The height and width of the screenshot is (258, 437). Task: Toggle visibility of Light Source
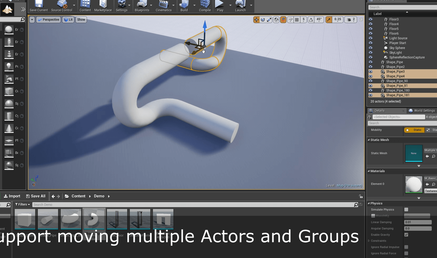point(371,38)
